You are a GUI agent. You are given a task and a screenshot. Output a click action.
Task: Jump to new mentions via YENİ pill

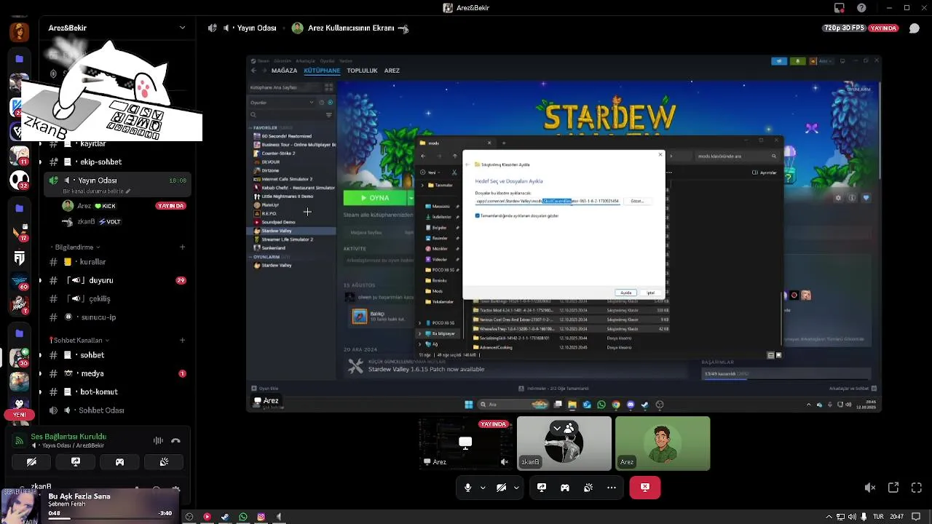[x=20, y=414]
